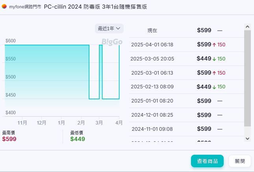Click the price history scrollbar thumb
Image resolution: width=254 pixels, height=172 pixels.
click(x=247, y=79)
